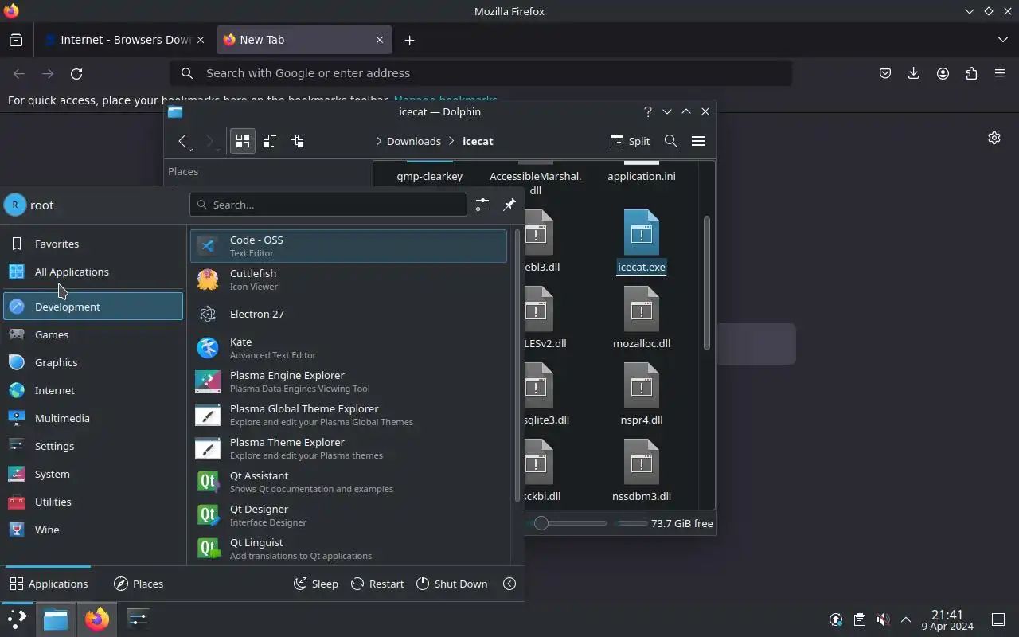The width and height of the screenshot is (1019, 637).
Task: Switch to Places tab in launcher
Action: point(139,584)
